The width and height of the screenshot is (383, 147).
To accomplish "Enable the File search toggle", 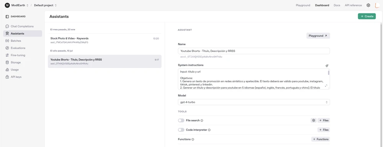I will pyautogui.click(x=181, y=120).
